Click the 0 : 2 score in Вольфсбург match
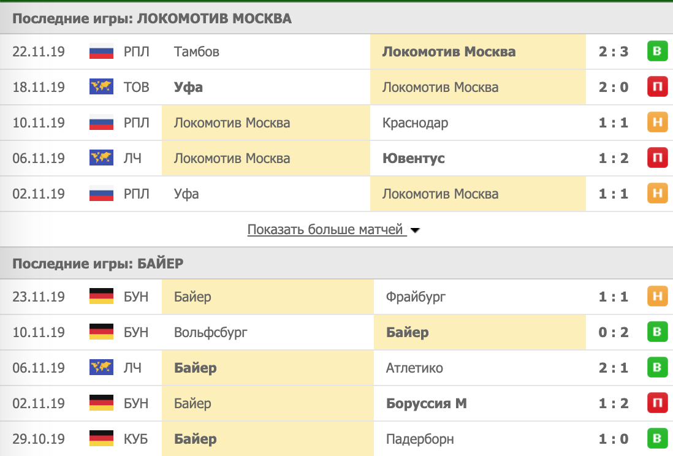673x456 pixels. pos(614,332)
